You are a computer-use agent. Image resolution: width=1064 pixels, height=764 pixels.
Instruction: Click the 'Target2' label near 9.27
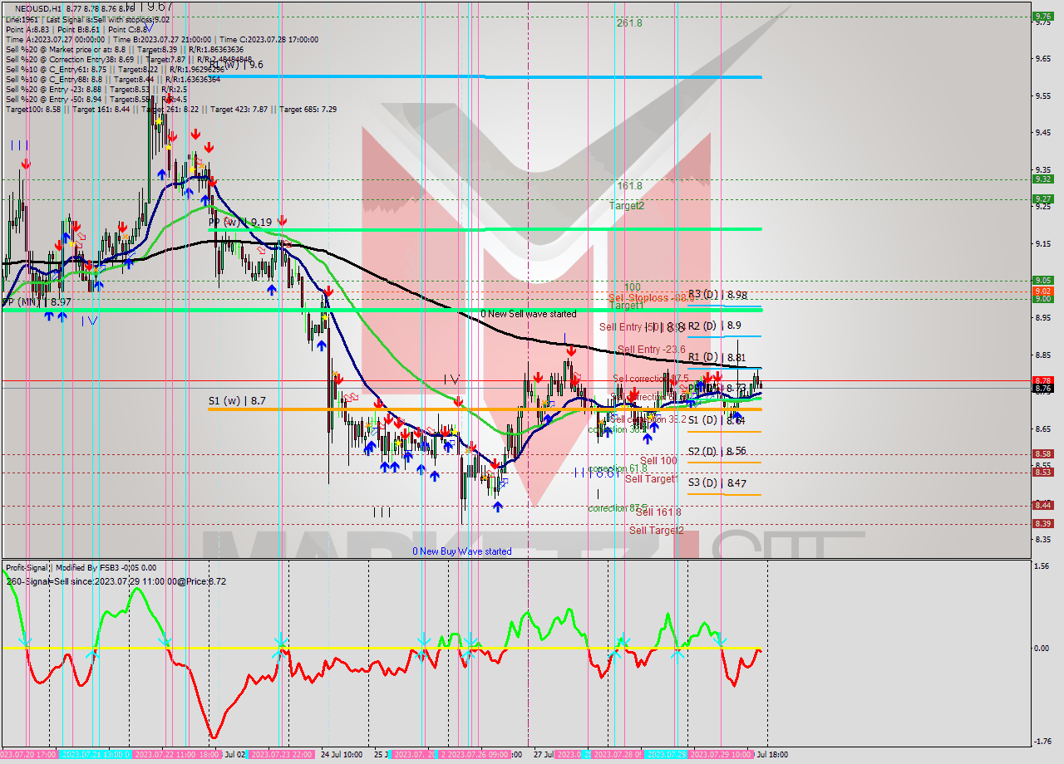coord(627,205)
